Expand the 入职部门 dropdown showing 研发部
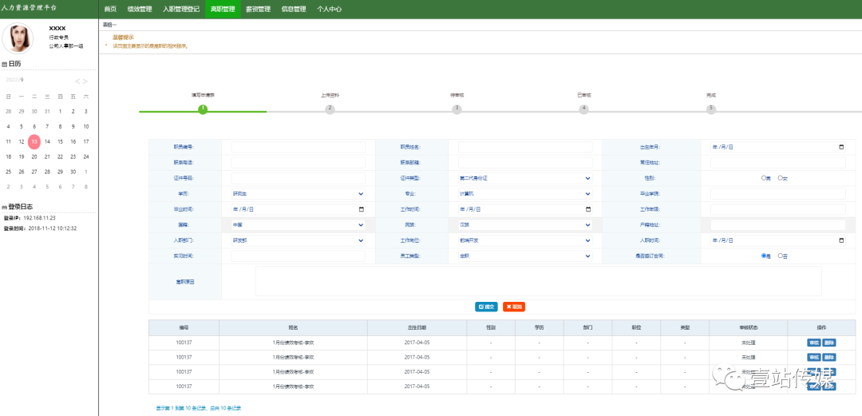This screenshot has width=862, height=416. pyautogui.click(x=298, y=240)
